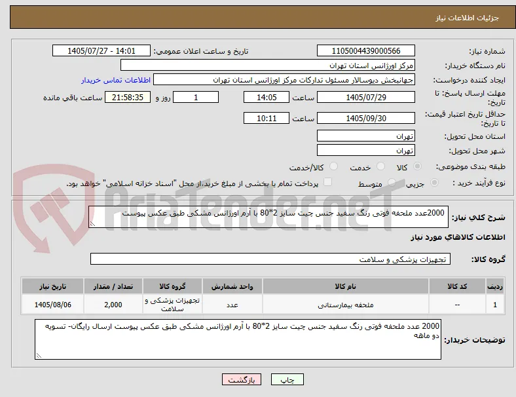Click the quantity cell 2,000
Viewport: 516px width, 397px height.
point(113,305)
